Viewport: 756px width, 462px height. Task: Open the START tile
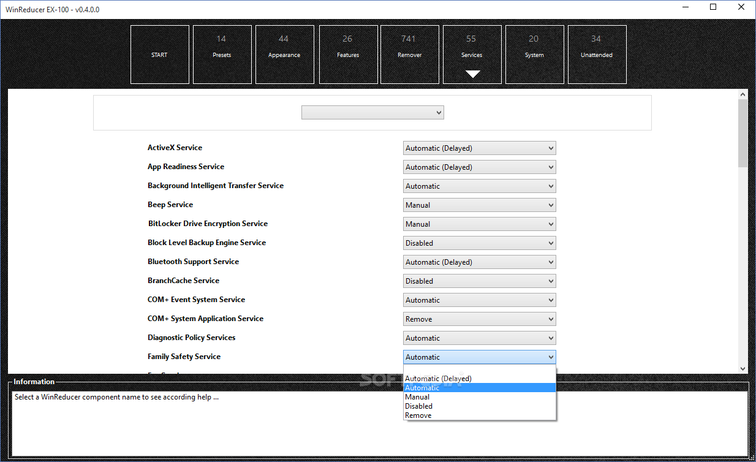(x=159, y=55)
